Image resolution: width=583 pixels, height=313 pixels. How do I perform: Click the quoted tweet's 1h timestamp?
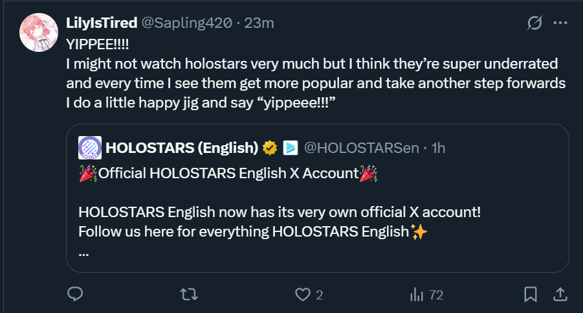[438, 148]
